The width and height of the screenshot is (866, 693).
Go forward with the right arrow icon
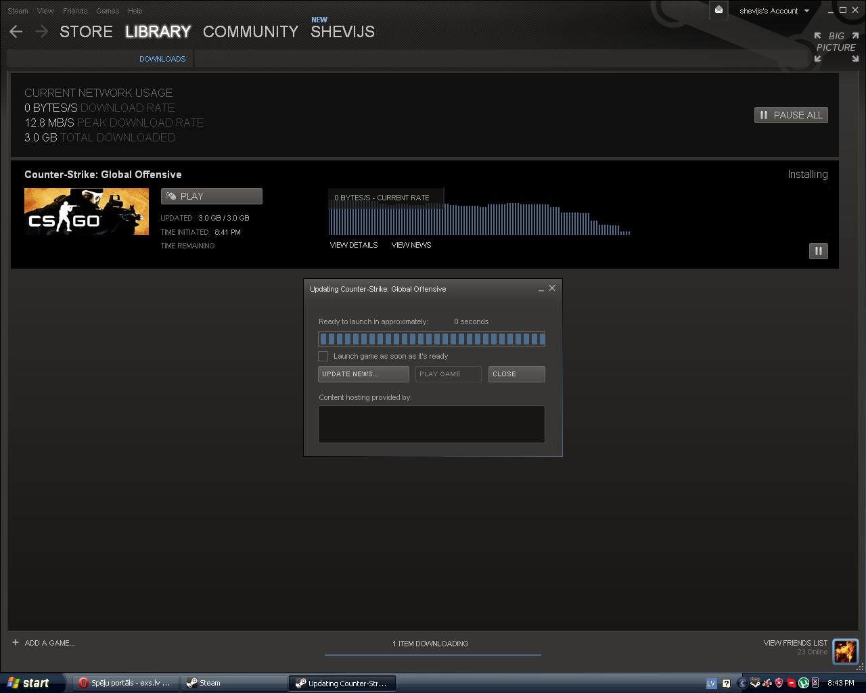pyautogui.click(x=41, y=31)
